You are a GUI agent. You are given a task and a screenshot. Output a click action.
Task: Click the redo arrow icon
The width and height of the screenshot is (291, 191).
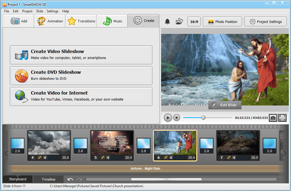pos(79,179)
